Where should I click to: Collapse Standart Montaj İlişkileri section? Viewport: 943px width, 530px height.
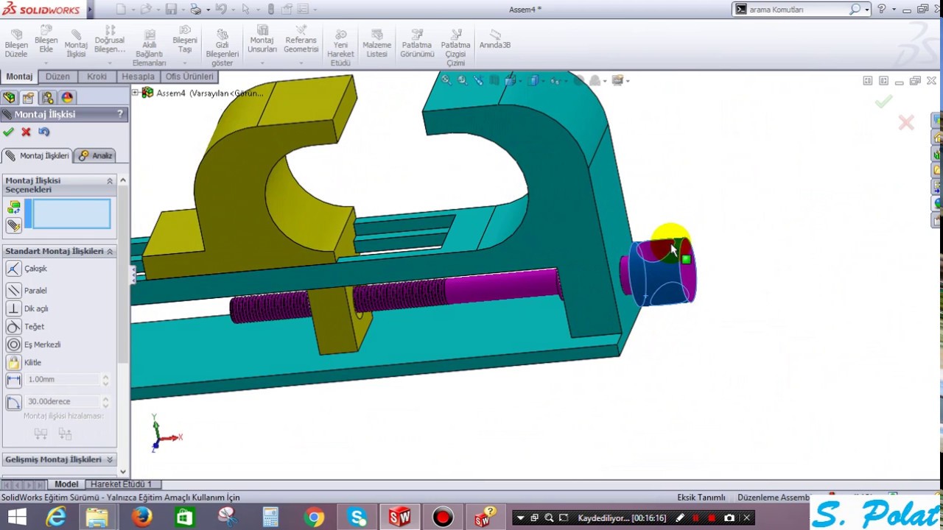110,251
